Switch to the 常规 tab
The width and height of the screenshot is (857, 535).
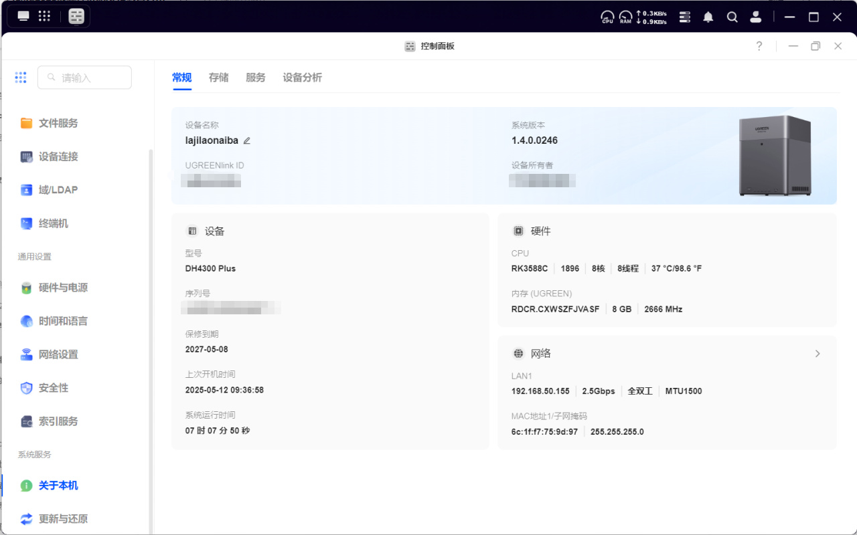pos(182,78)
